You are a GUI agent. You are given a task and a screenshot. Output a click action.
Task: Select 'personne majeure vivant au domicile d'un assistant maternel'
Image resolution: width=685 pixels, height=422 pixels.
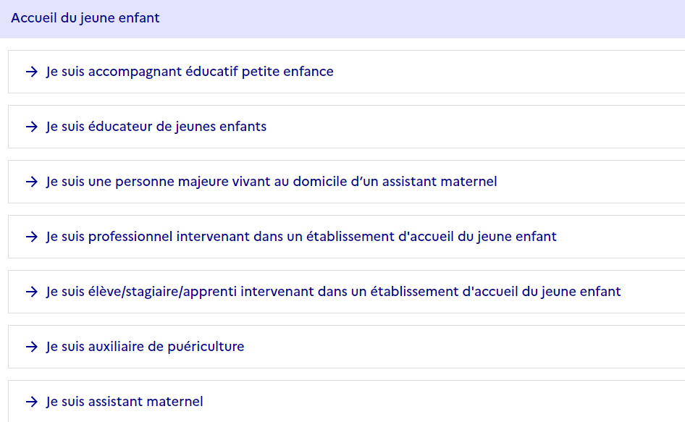click(272, 182)
